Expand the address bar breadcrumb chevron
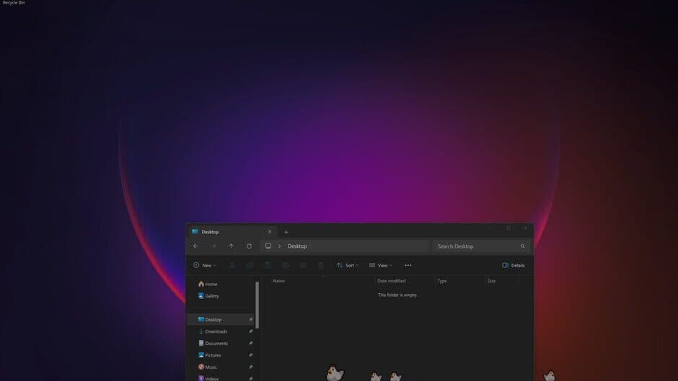Screen dimensions: 678x381 279,246
